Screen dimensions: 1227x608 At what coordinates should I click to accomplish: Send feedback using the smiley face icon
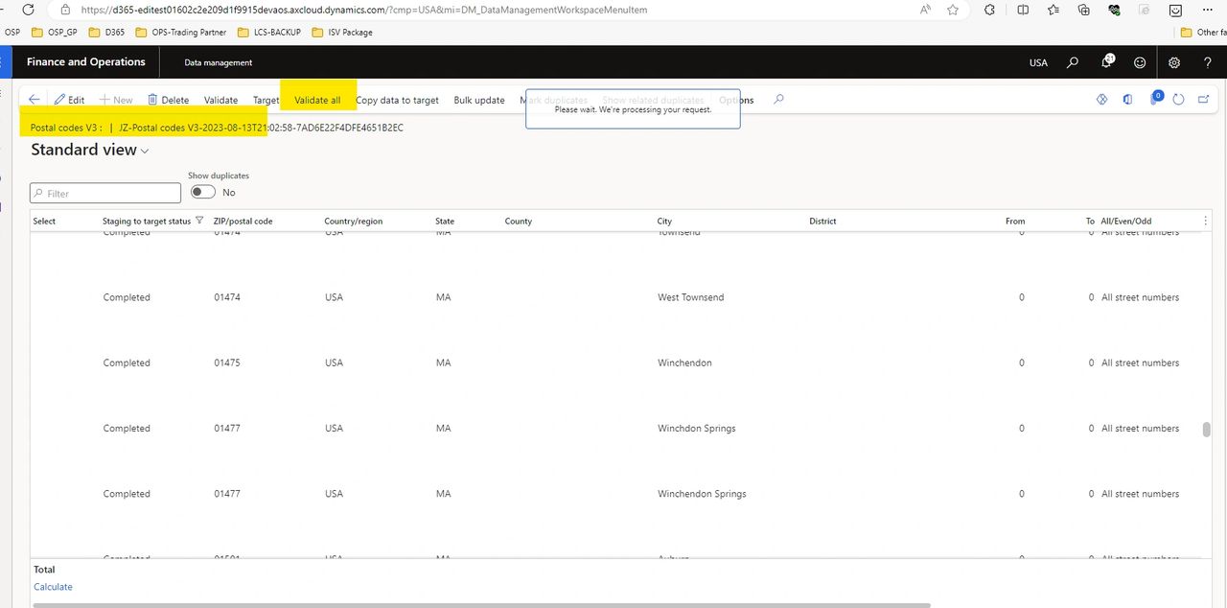click(1140, 61)
